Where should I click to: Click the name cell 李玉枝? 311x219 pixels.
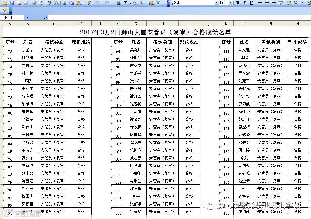(28, 50)
